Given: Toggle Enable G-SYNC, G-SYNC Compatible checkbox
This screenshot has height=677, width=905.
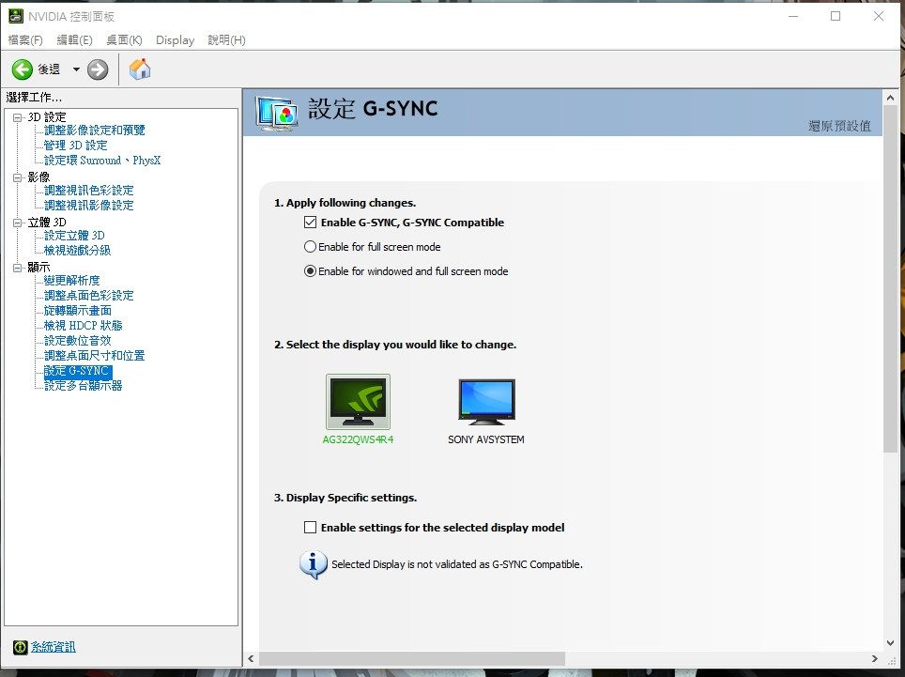Looking at the screenshot, I should (310, 223).
